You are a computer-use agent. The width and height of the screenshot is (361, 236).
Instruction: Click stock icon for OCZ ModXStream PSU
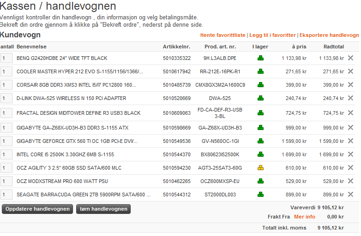coord(260,181)
